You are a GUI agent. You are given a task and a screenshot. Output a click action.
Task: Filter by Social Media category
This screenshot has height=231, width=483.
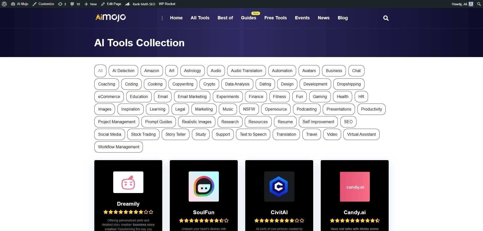point(110,134)
